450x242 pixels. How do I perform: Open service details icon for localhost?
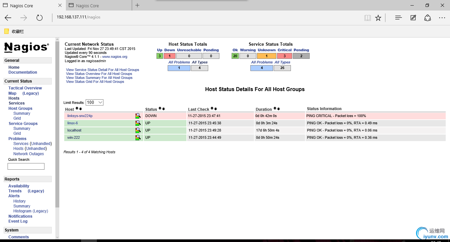(x=138, y=130)
